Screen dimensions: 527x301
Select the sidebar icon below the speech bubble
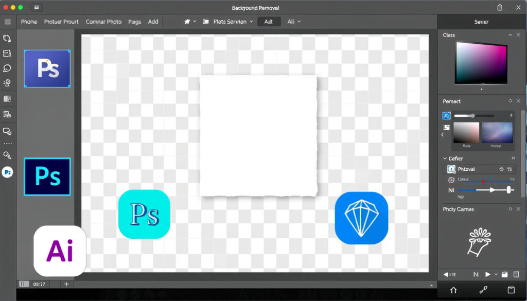[7, 83]
